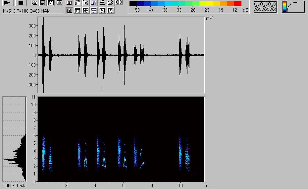The width and height of the screenshot is (308, 189).
Task: Click the crosshatch pattern display button
Action: coord(265,7)
